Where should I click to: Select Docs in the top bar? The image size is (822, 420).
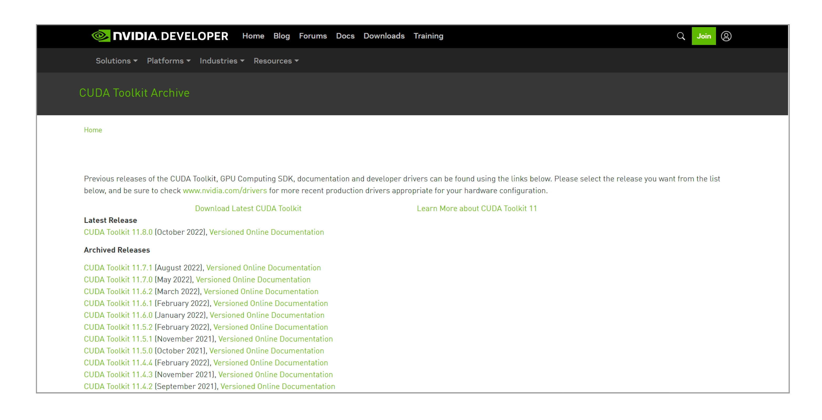pos(345,36)
